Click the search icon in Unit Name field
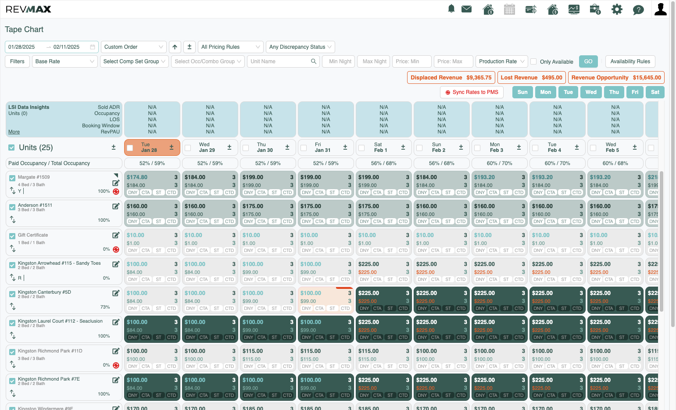This screenshot has width=676, height=410. pos(314,61)
